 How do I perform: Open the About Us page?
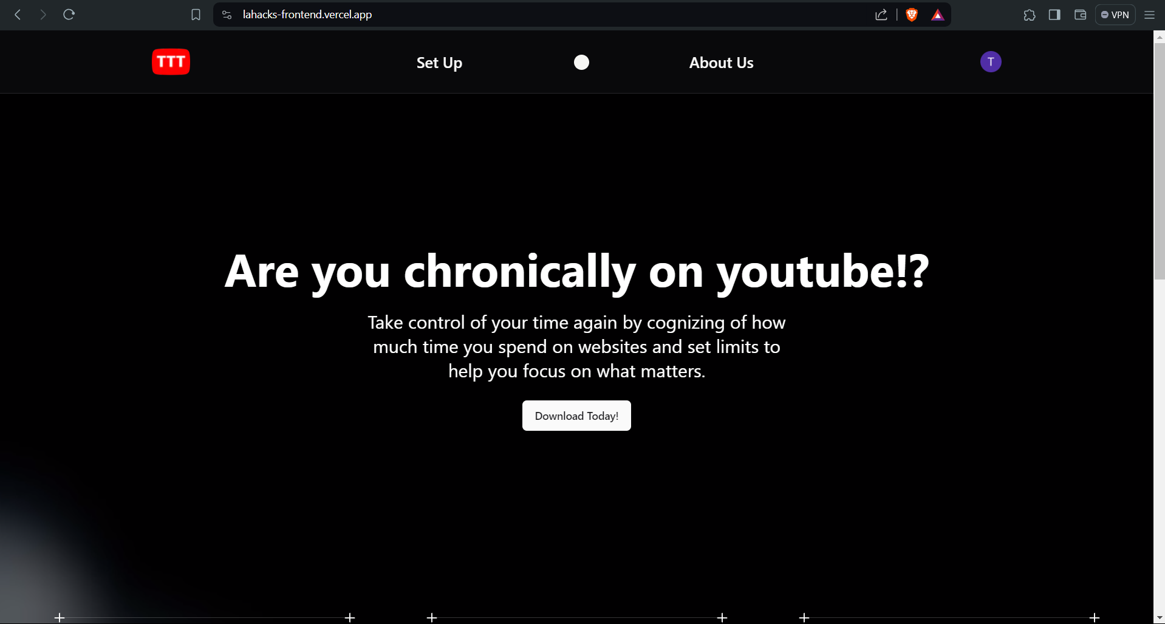(721, 63)
